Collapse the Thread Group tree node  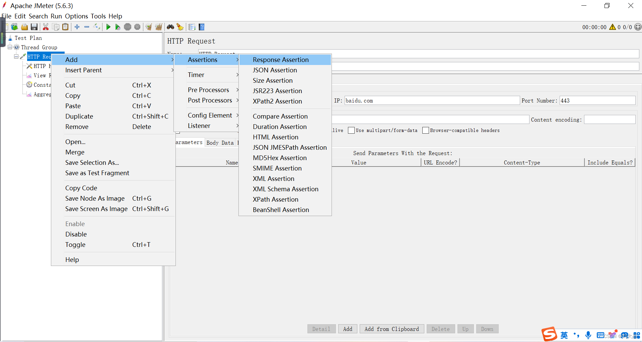pyautogui.click(x=10, y=47)
